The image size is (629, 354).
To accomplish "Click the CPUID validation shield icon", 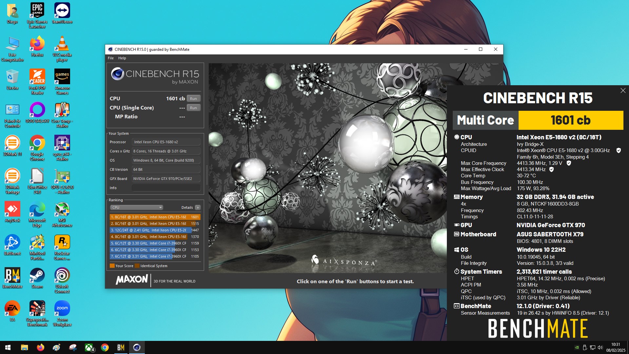I will click(x=619, y=150).
